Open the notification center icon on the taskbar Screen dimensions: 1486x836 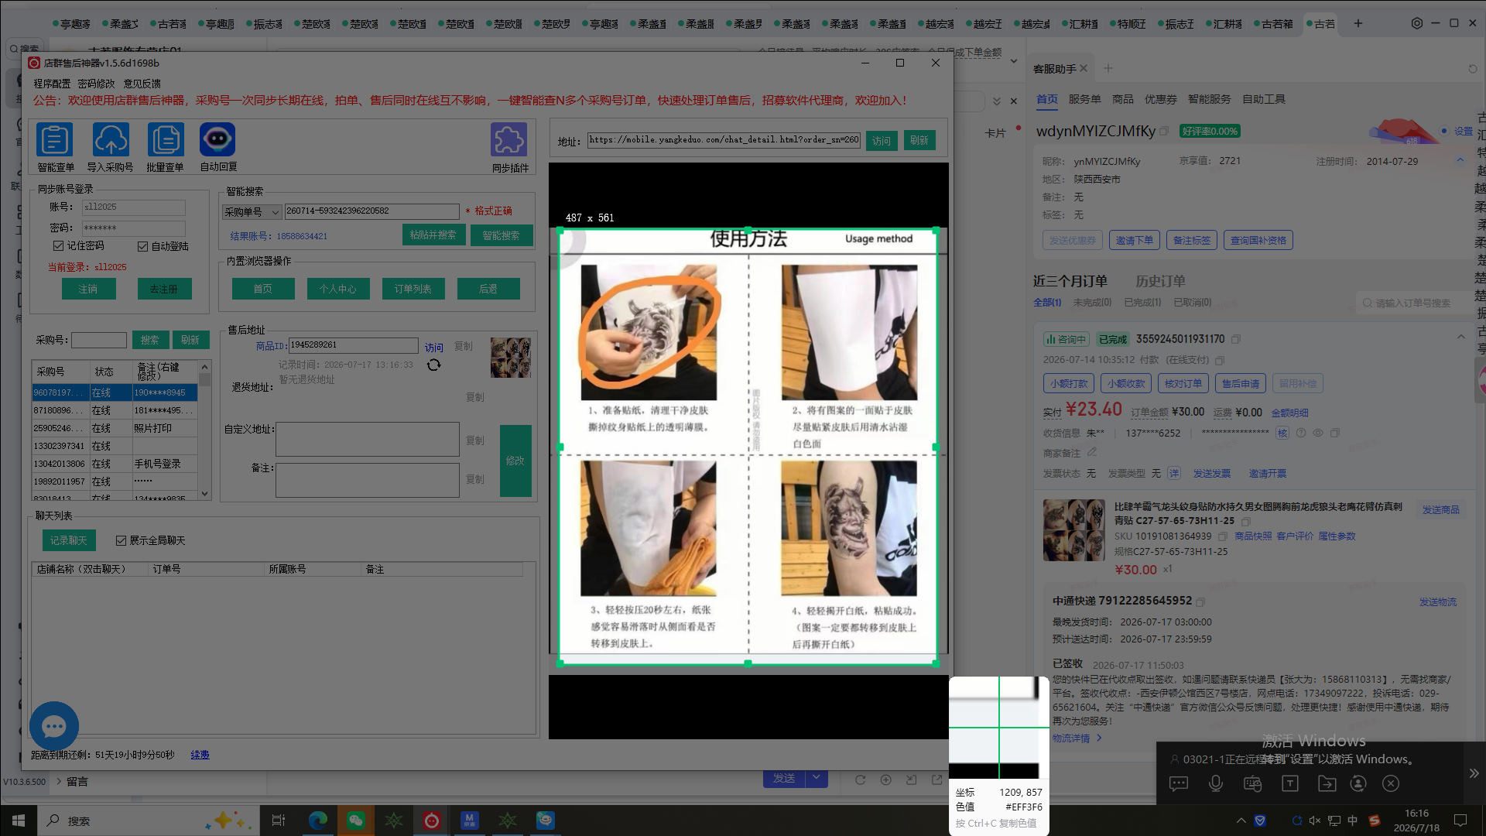1460,821
